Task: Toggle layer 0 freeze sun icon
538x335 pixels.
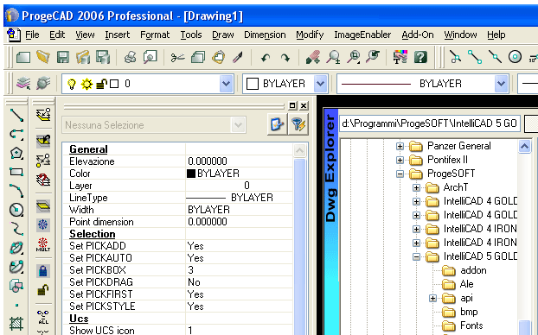Action: point(86,84)
